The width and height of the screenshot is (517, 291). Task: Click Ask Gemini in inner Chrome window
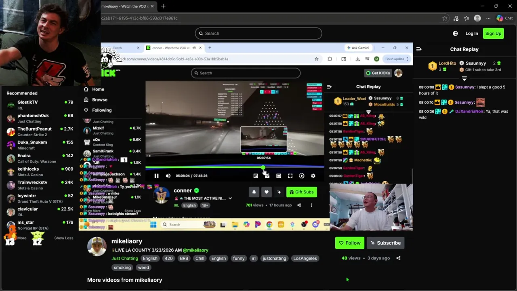358,48
